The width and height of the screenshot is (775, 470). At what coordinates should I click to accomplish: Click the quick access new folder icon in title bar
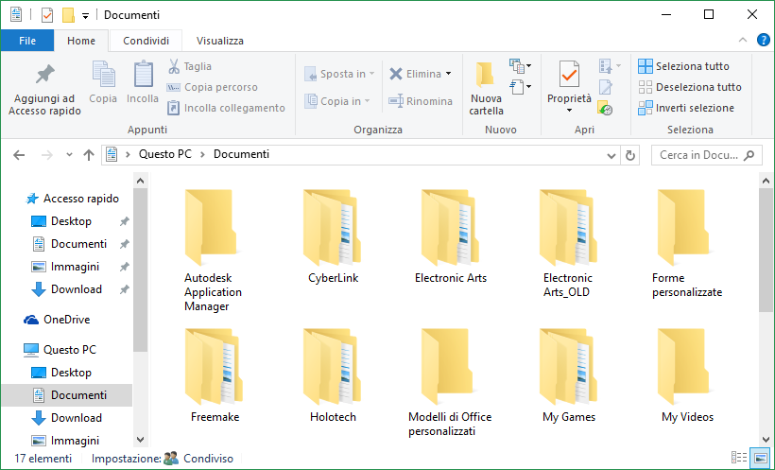(68, 15)
